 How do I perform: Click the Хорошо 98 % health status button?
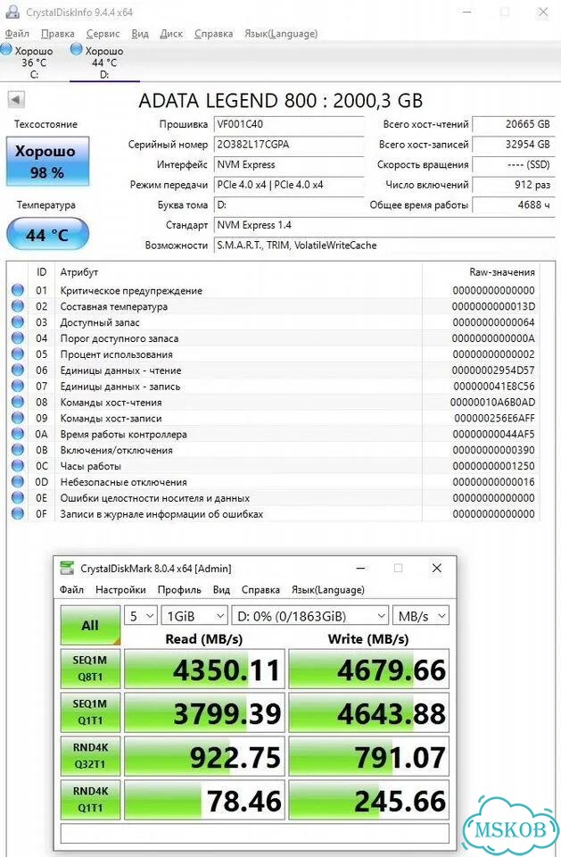47,162
